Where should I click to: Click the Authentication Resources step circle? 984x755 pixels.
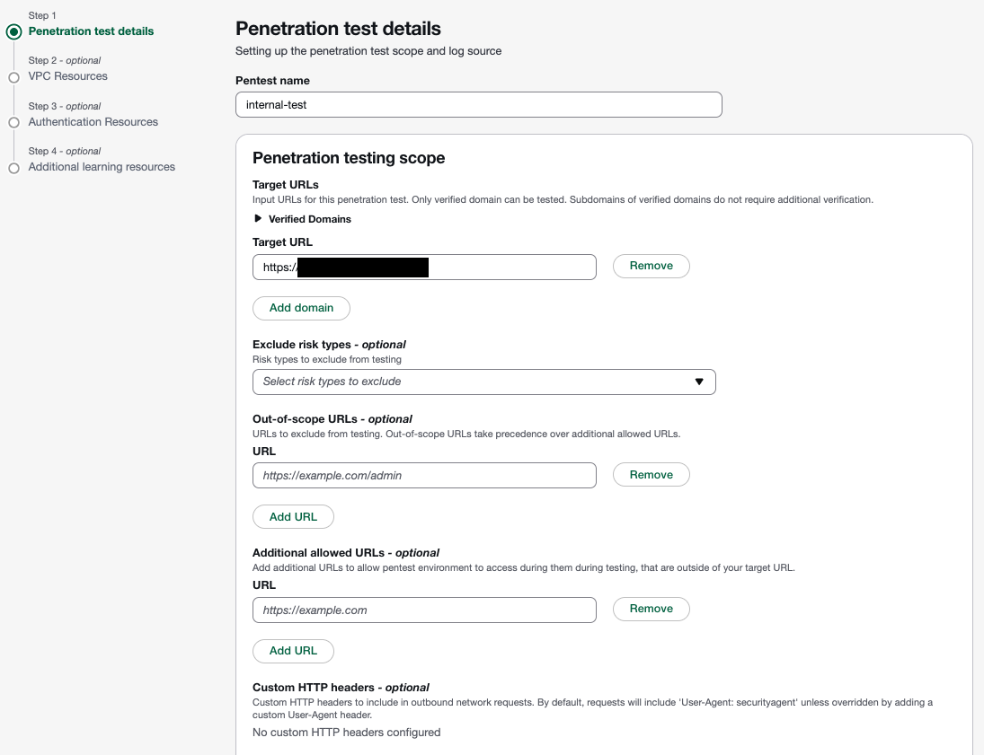(x=13, y=122)
